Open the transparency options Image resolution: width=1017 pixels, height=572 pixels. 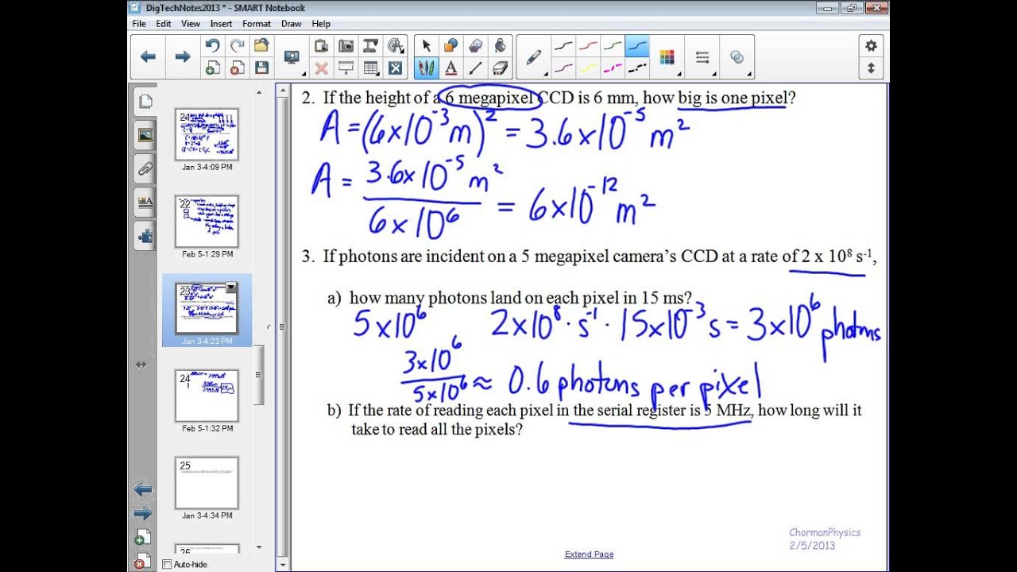pyautogui.click(x=737, y=57)
